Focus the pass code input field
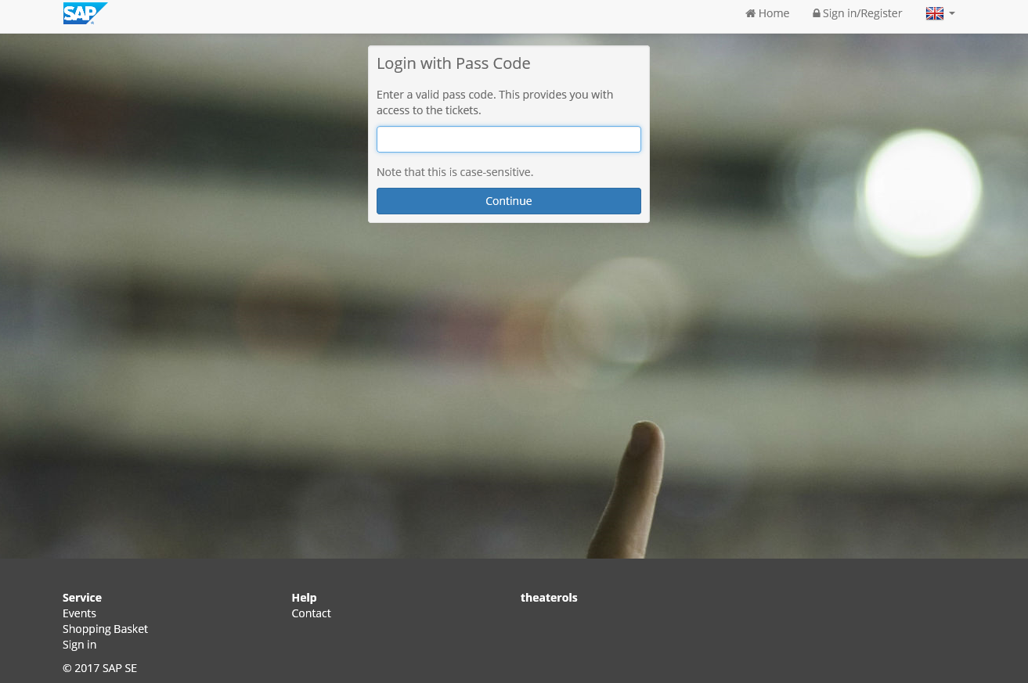This screenshot has width=1028, height=683. (509, 139)
